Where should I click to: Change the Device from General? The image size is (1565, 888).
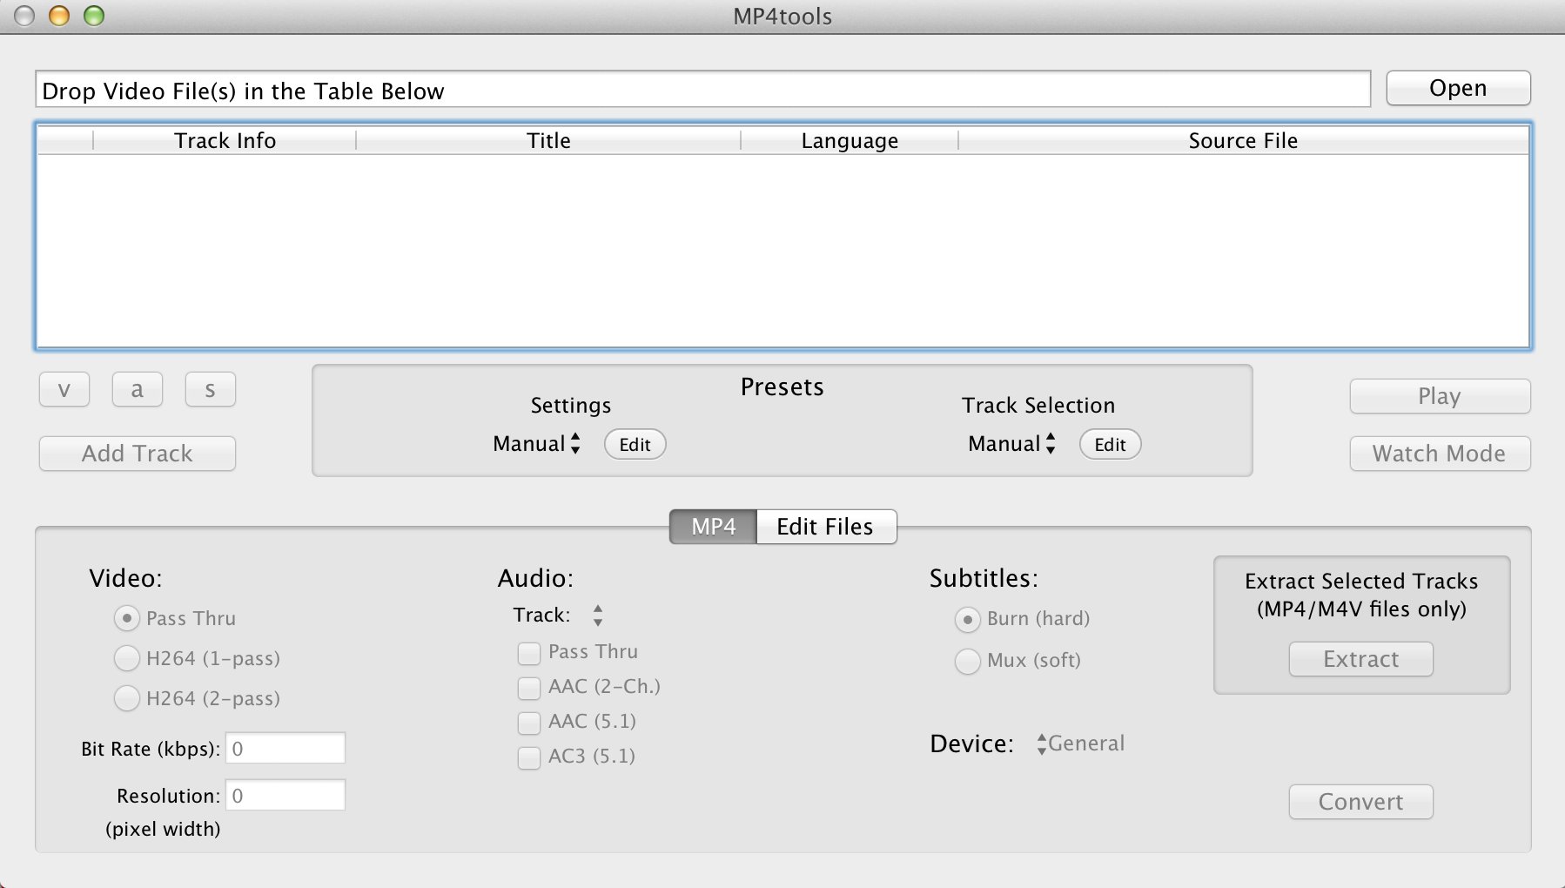1041,743
